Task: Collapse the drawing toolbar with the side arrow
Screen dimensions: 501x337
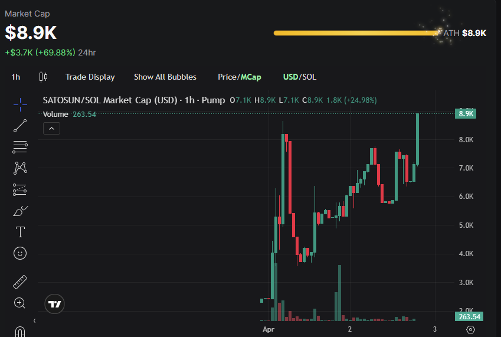Action: 34,320
